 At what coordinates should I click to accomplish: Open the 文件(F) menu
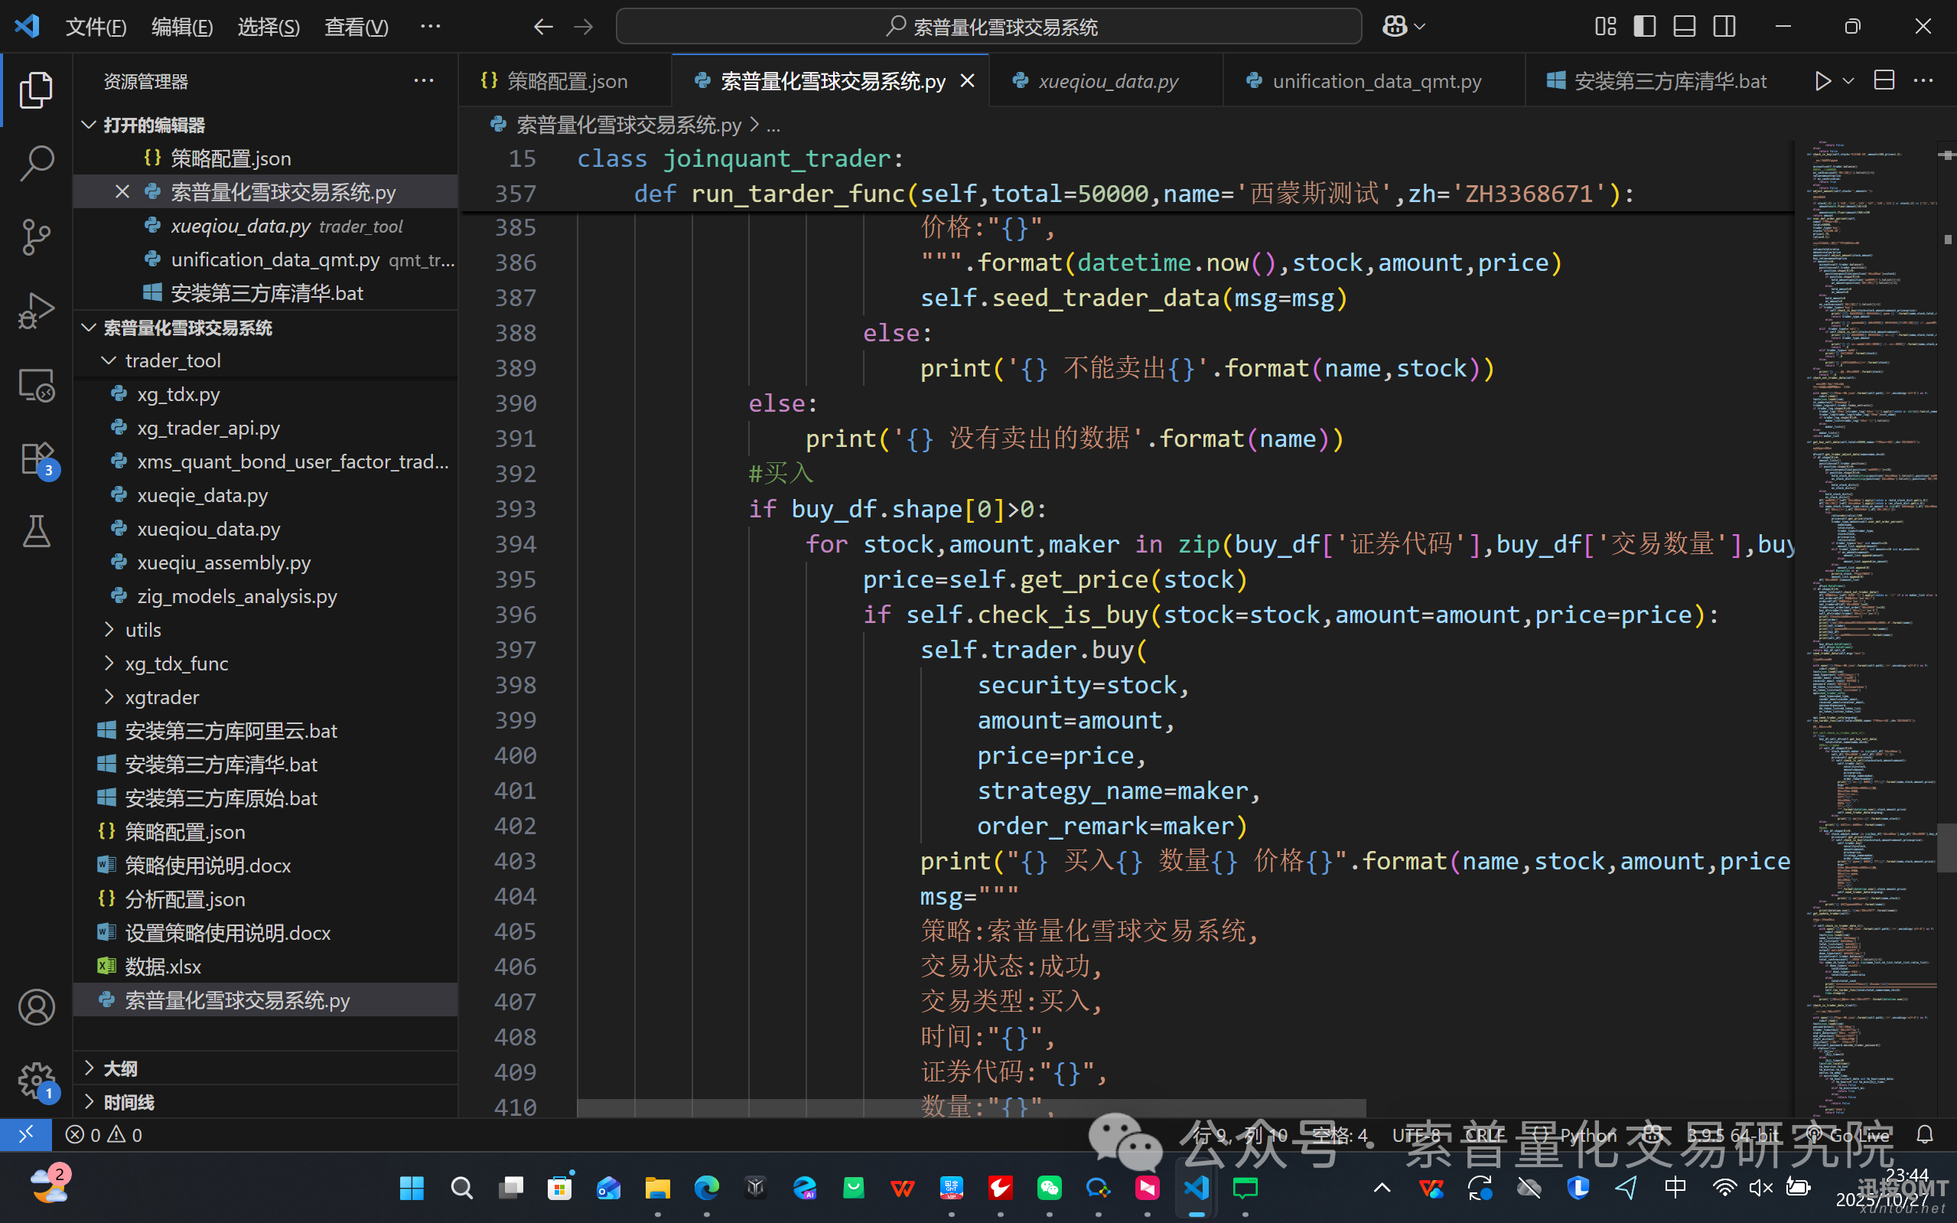(x=96, y=27)
